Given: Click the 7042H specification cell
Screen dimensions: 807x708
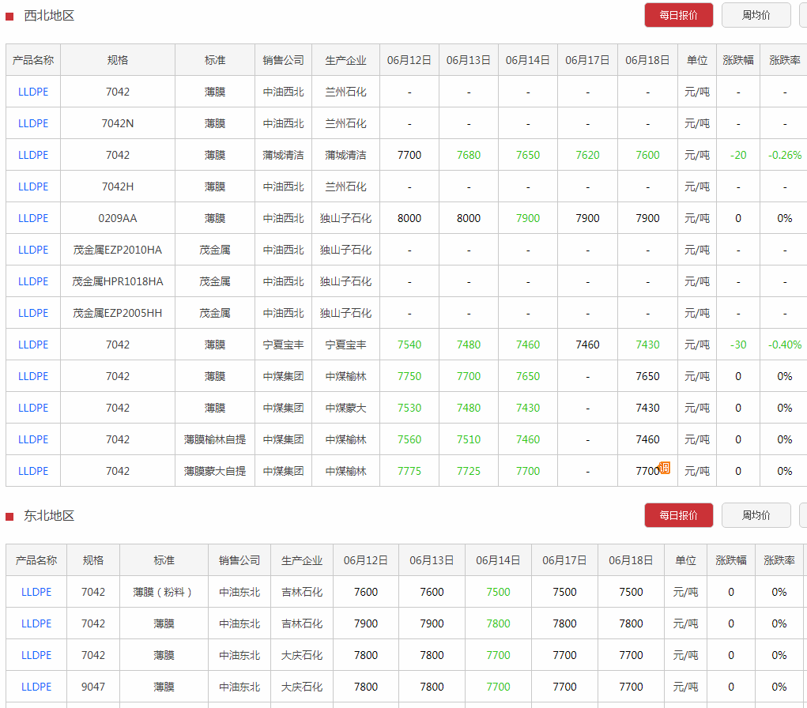Looking at the screenshot, I should click(x=117, y=186).
